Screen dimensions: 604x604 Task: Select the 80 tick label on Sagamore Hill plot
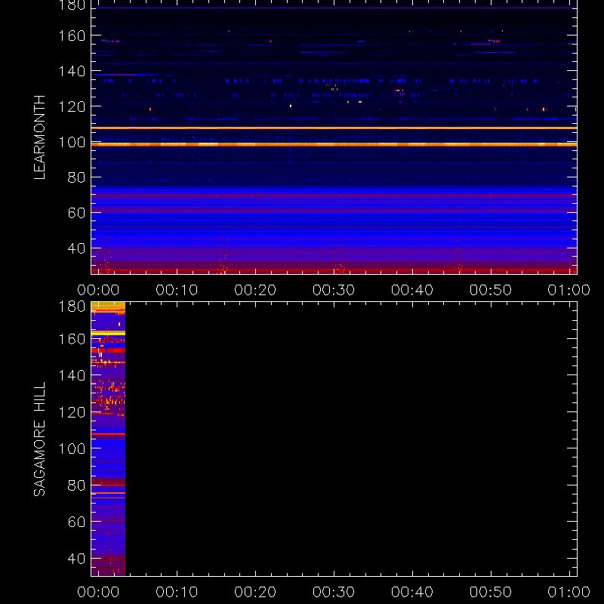(x=76, y=485)
